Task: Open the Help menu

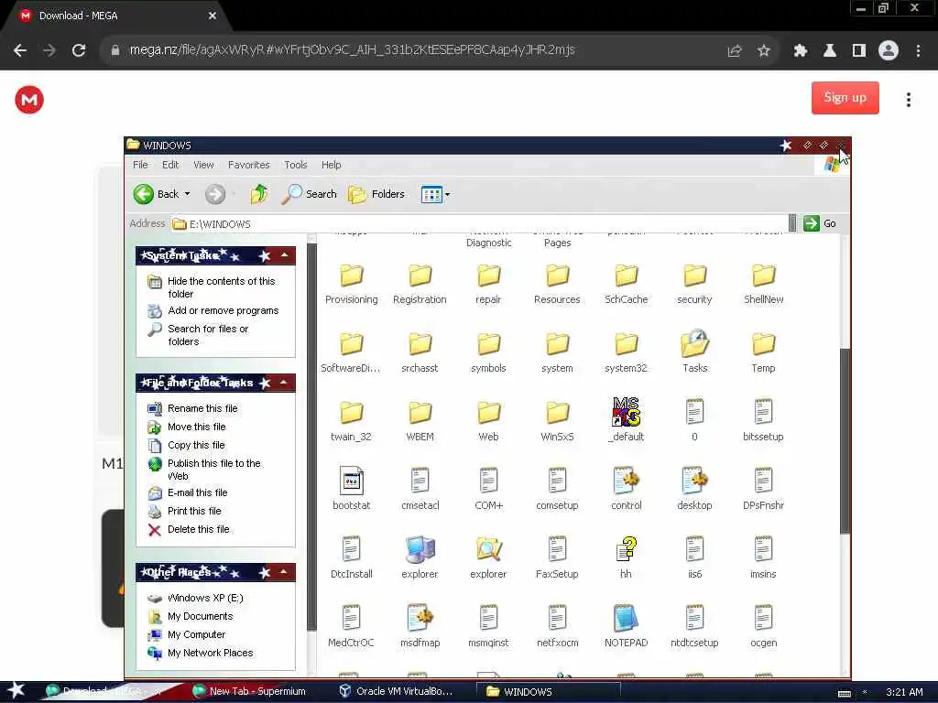Action: click(332, 165)
